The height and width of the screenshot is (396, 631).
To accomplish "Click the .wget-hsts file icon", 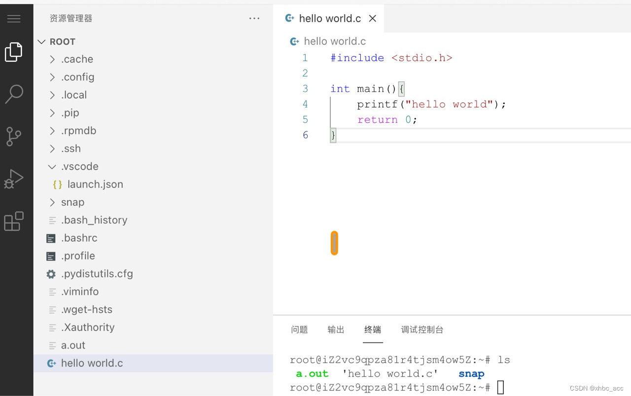I will 52,310.
